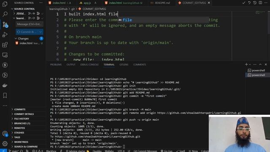Show additional activity bar views via the ellipsis
Image resolution: width=270 pixels, height=152 pixels.
tap(5, 106)
